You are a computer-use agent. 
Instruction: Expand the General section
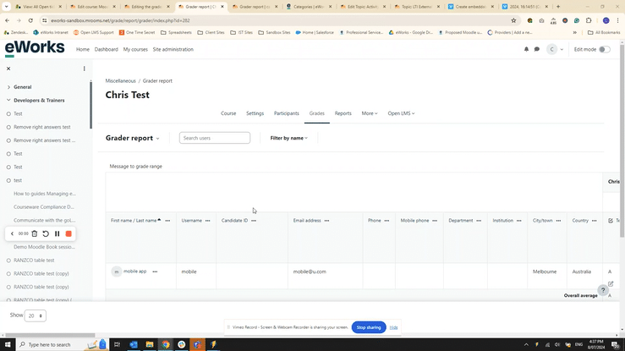(8, 87)
